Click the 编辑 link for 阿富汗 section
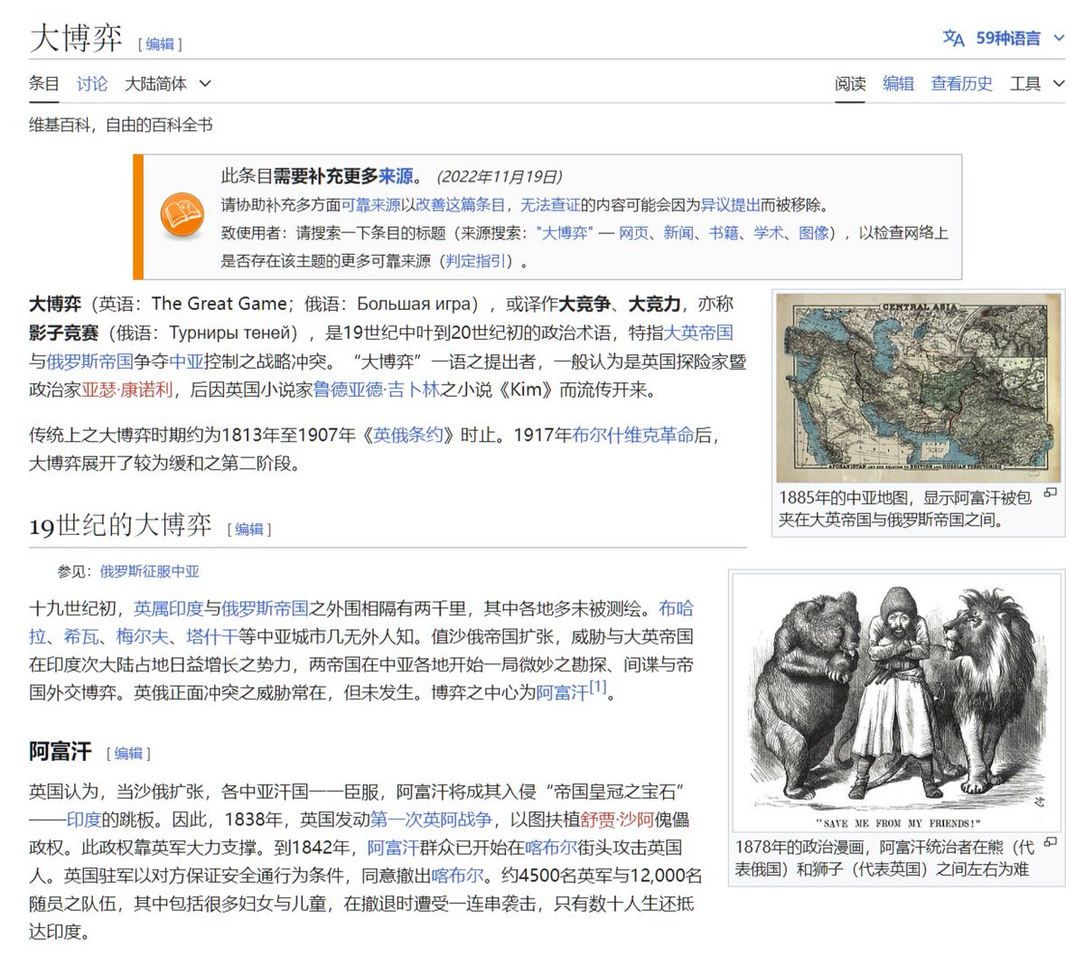The image size is (1084, 958). (x=128, y=754)
